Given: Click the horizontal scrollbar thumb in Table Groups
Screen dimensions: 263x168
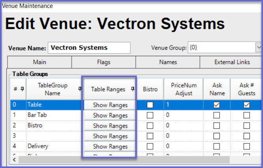Looking at the screenshot, I should coord(124,160).
